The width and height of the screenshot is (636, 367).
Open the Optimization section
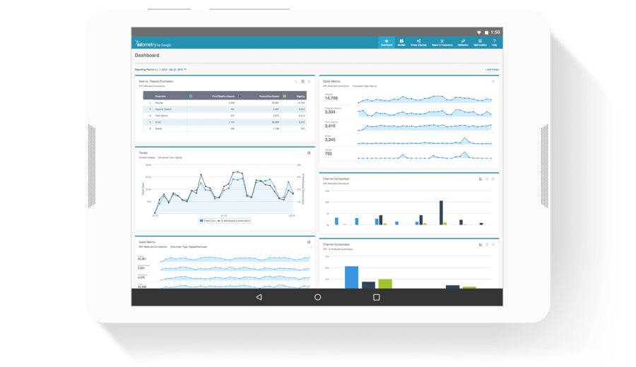[x=480, y=42]
